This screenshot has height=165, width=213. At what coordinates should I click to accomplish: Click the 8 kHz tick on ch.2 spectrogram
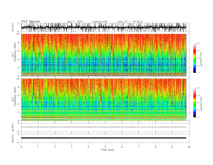19,87
